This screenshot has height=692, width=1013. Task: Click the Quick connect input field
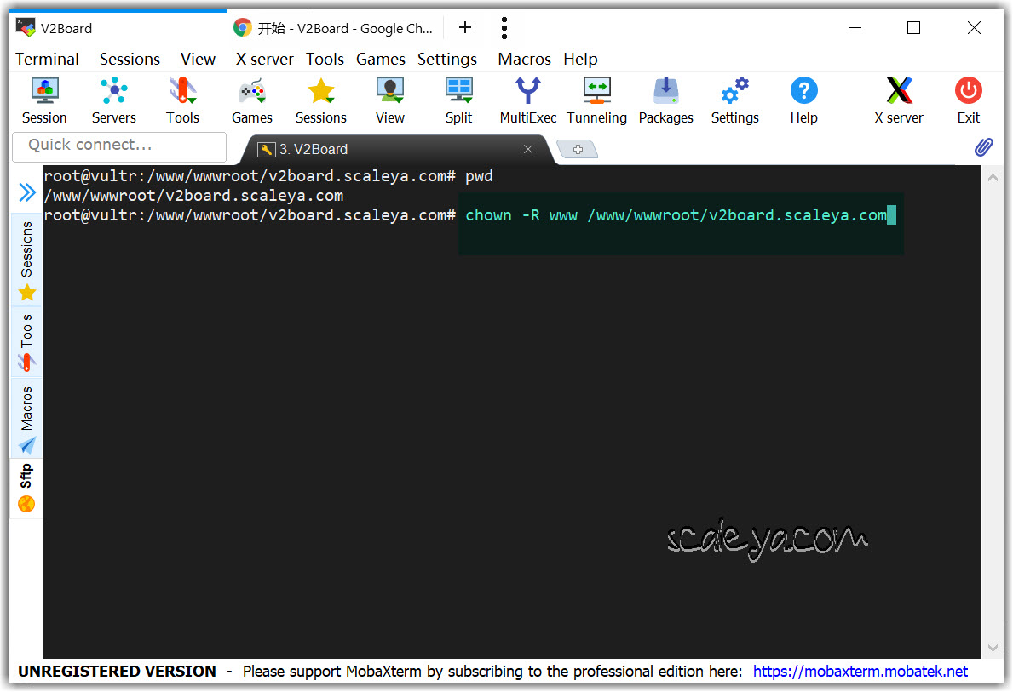click(119, 146)
